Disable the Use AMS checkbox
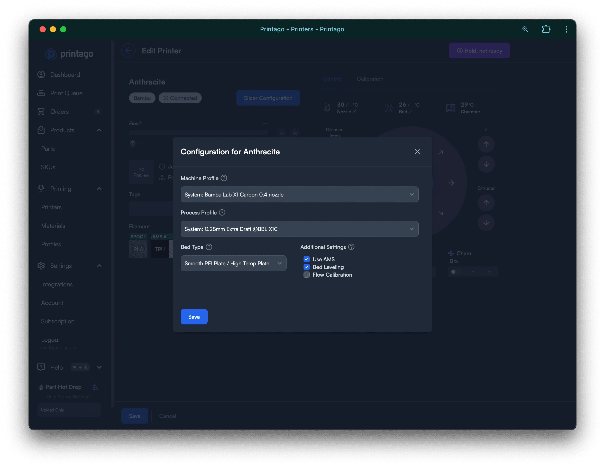The width and height of the screenshot is (605, 468). [x=306, y=259]
